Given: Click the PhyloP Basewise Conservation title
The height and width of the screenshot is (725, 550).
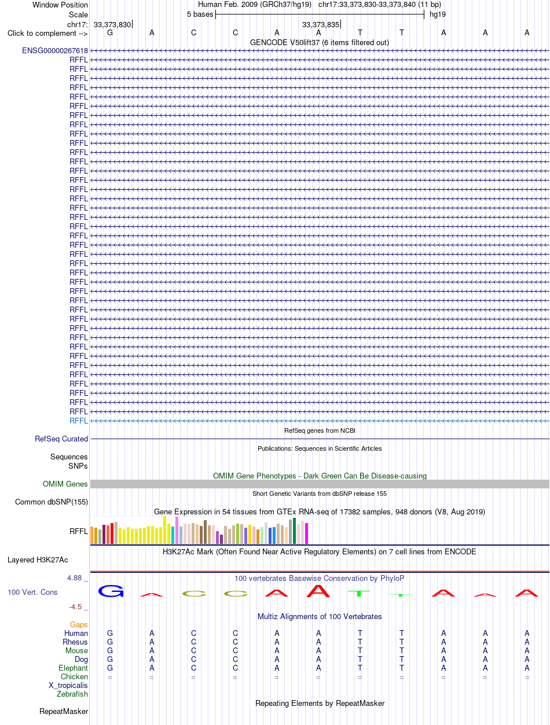Looking at the screenshot, I should pyautogui.click(x=320, y=578).
